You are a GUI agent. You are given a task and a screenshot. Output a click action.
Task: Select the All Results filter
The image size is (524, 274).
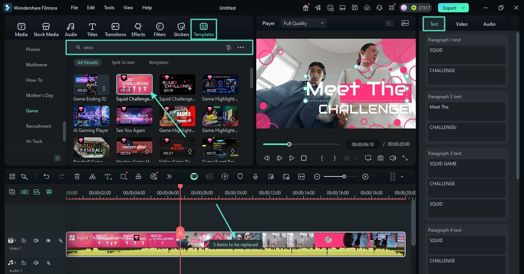(88, 62)
